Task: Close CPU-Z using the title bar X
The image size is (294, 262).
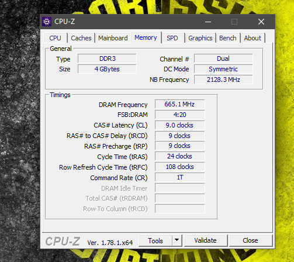Action: [261, 22]
